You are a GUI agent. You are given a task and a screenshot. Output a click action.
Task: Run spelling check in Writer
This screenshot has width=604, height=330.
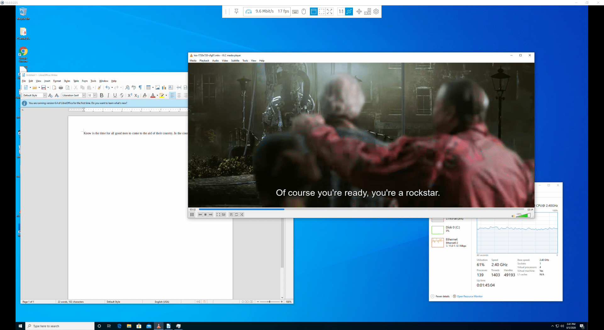(134, 88)
